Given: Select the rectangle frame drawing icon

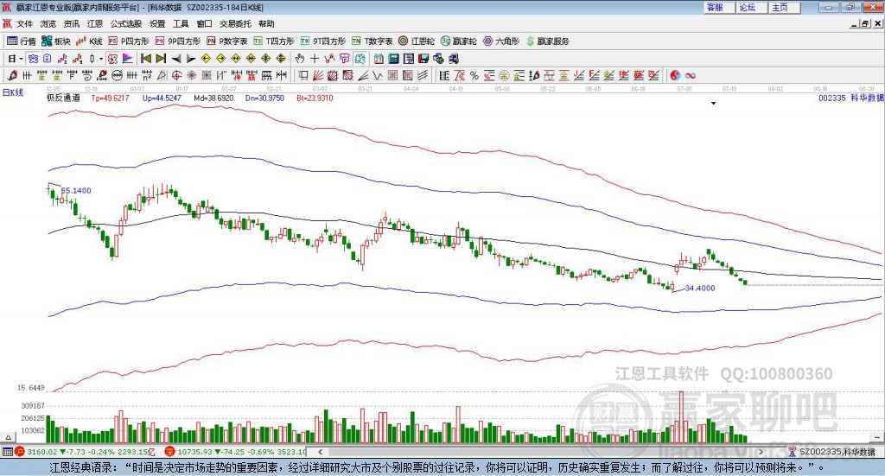Looking at the screenshot, I should [x=303, y=75].
